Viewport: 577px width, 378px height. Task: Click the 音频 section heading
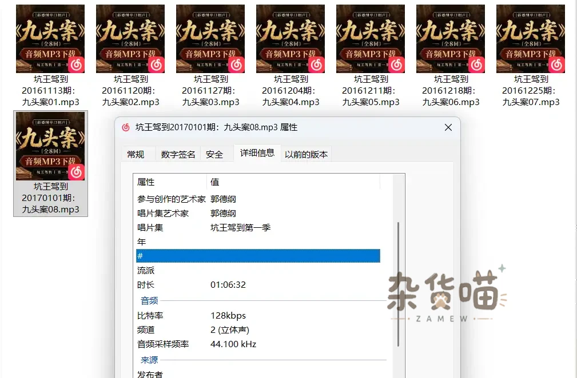[x=149, y=301]
